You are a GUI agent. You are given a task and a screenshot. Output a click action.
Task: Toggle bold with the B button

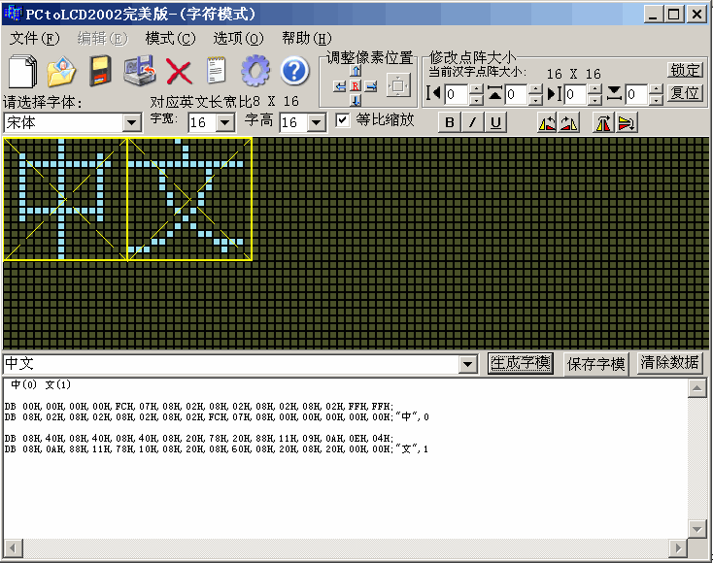(x=449, y=122)
